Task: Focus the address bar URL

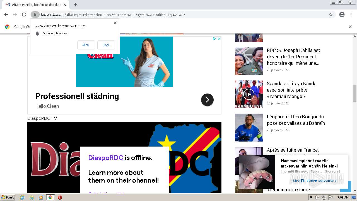Action: coord(112,15)
